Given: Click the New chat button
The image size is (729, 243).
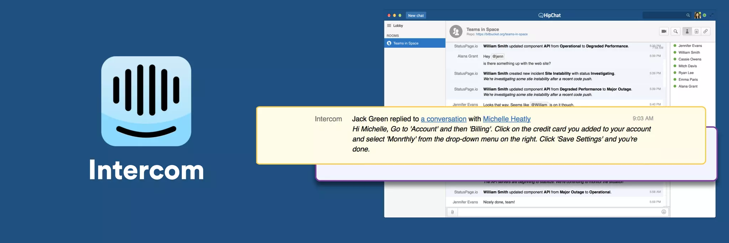Looking at the screenshot, I should 416,15.
